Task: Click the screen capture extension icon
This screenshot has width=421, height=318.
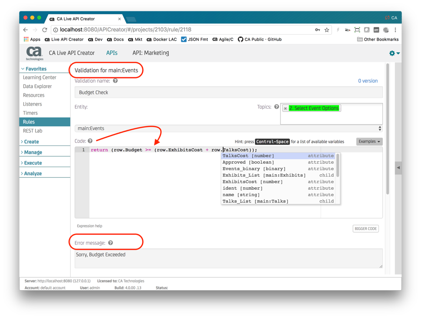Action: (x=357, y=30)
